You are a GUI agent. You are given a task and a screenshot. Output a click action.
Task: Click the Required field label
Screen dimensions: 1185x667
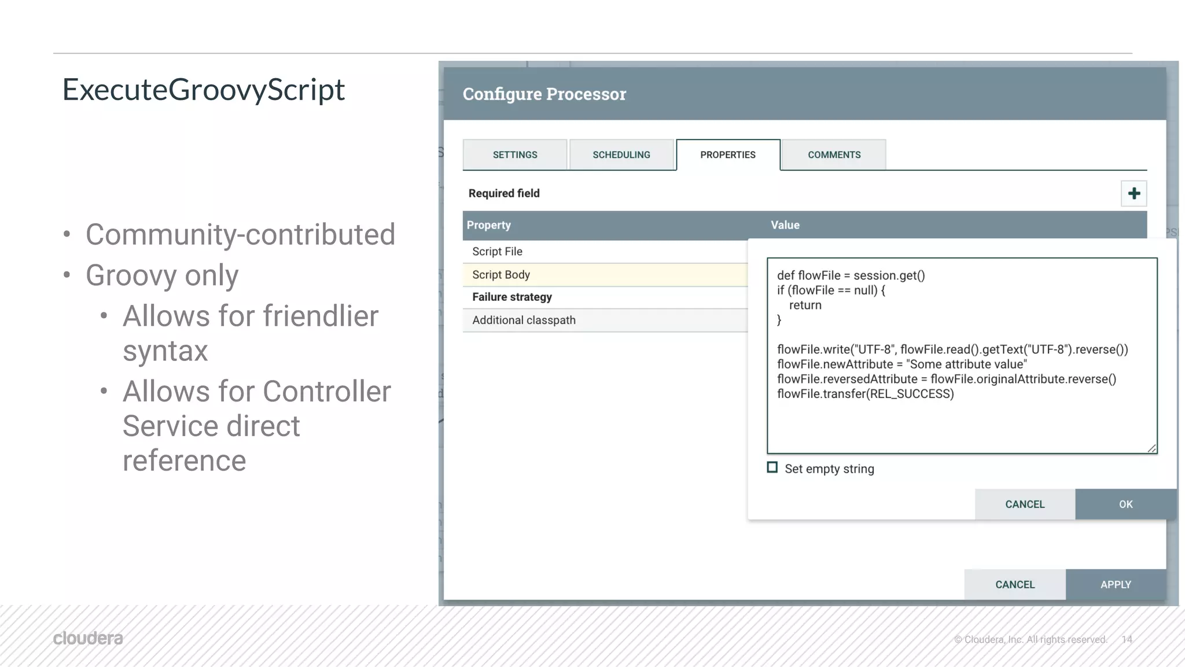[504, 193]
